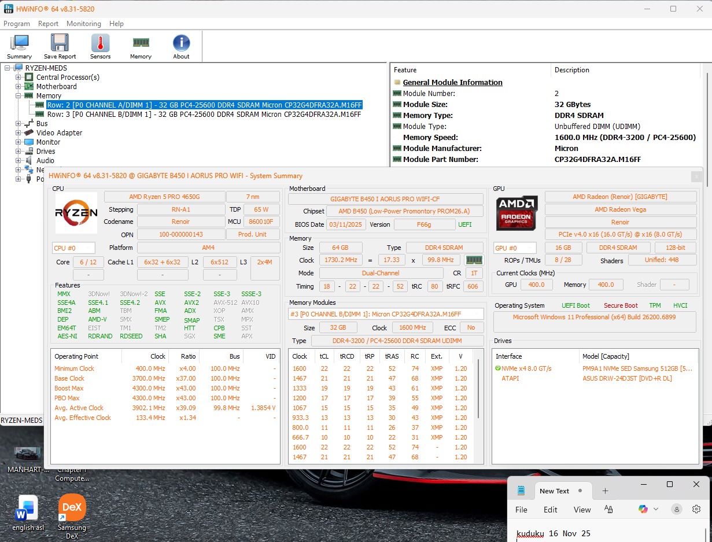The height and width of the screenshot is (542, 712).
Task: Click the Copilot icon in Notepad
Action: (x=643, y=509)
